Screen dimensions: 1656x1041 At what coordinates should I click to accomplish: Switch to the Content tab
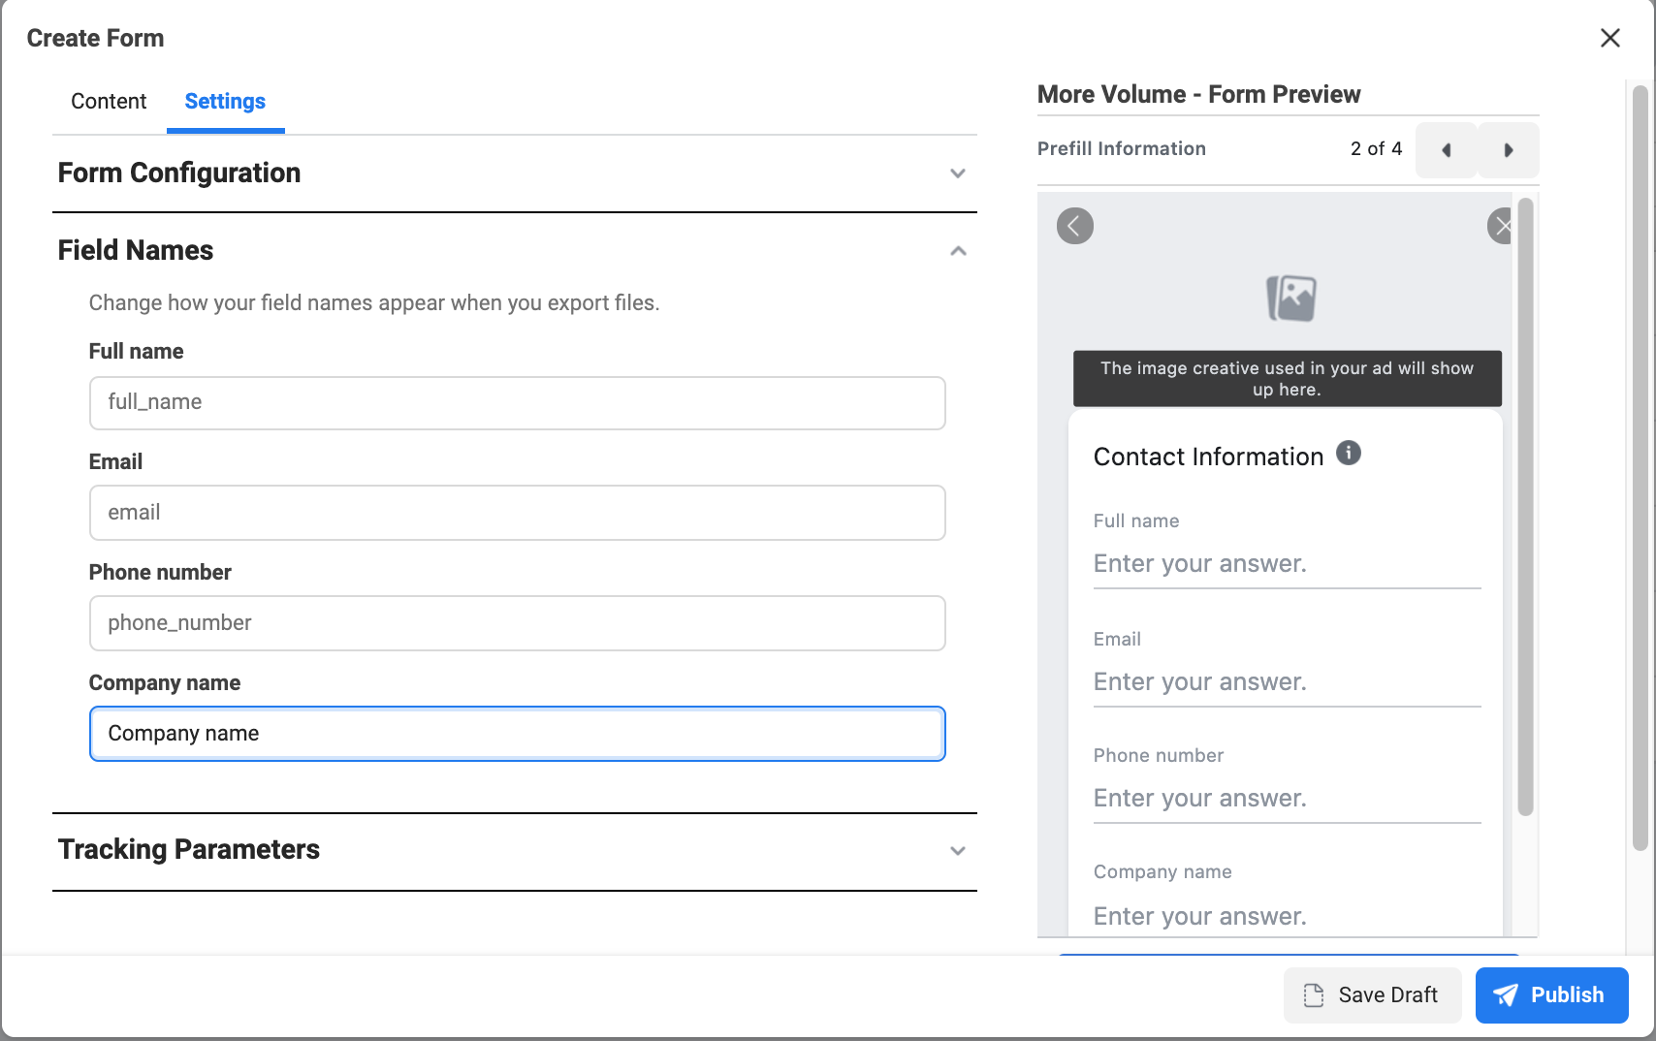click(109, 102)
